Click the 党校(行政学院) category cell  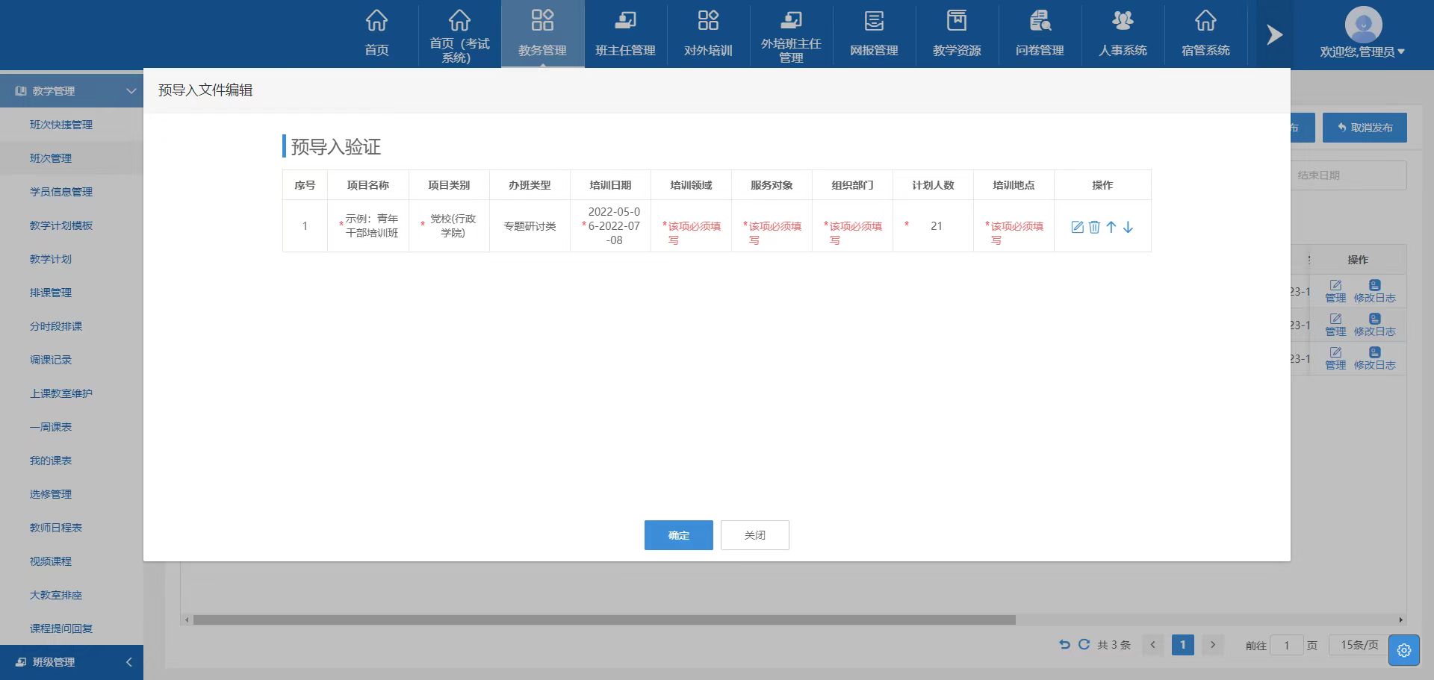[x=449, y=225]
